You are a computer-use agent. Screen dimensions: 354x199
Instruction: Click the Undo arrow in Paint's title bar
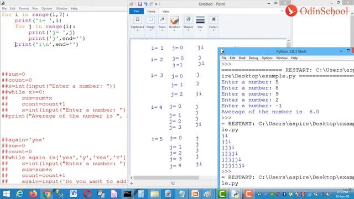[x=145, y=4]
